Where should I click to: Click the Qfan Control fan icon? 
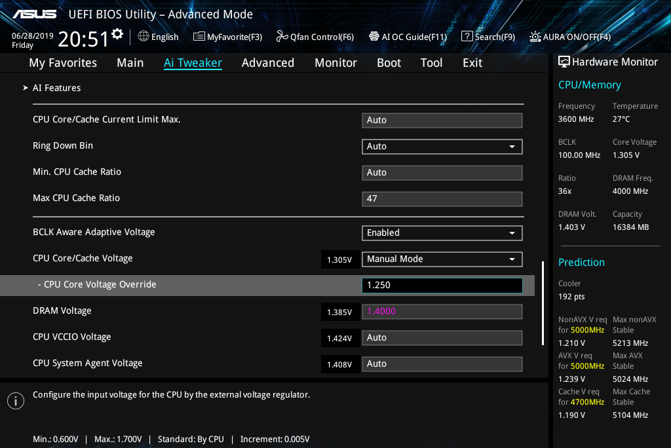pos(282,37)
